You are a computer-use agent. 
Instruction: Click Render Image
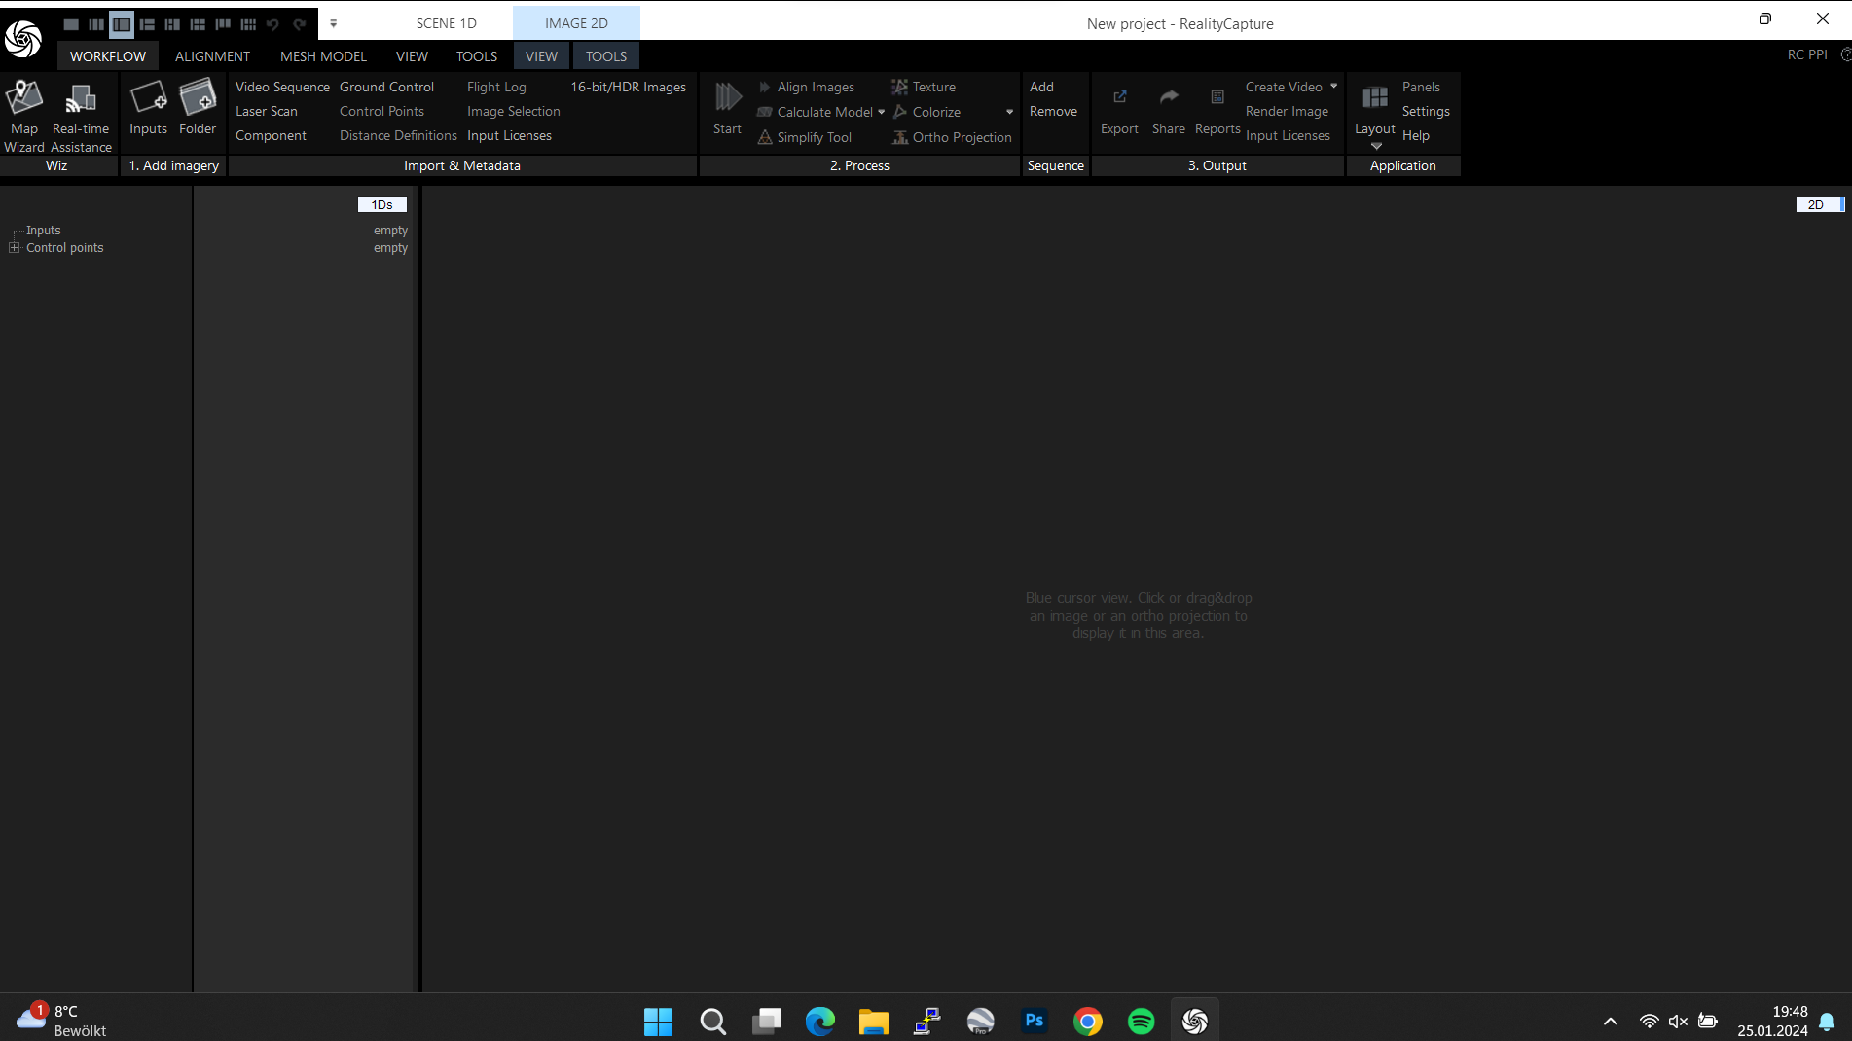(1287, 111)
